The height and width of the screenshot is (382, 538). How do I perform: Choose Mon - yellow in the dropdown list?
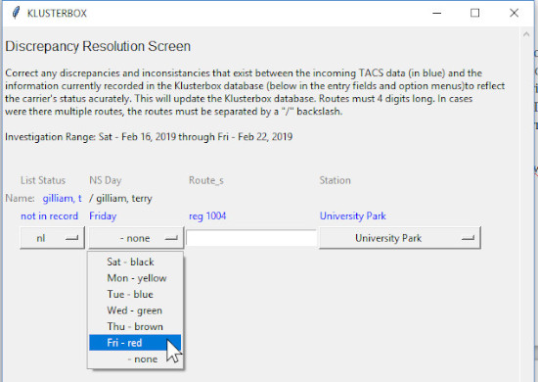(x=135, y=278)
